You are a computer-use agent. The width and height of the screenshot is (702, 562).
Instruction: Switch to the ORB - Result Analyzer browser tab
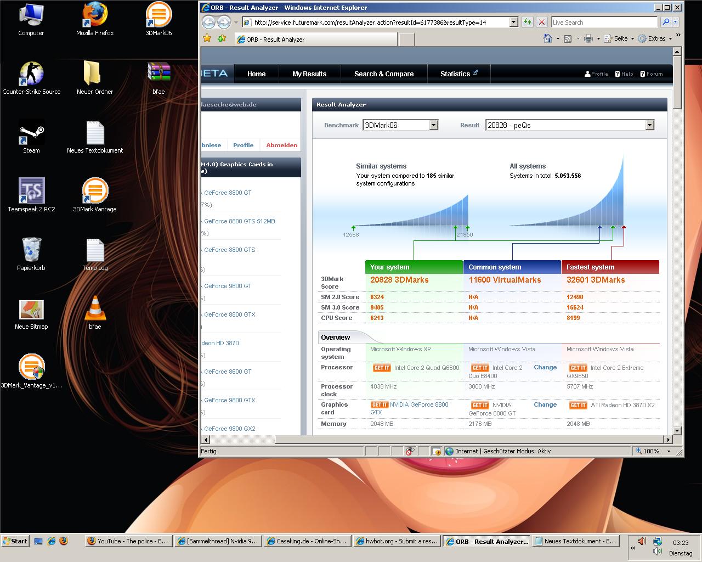click(316, 39)
